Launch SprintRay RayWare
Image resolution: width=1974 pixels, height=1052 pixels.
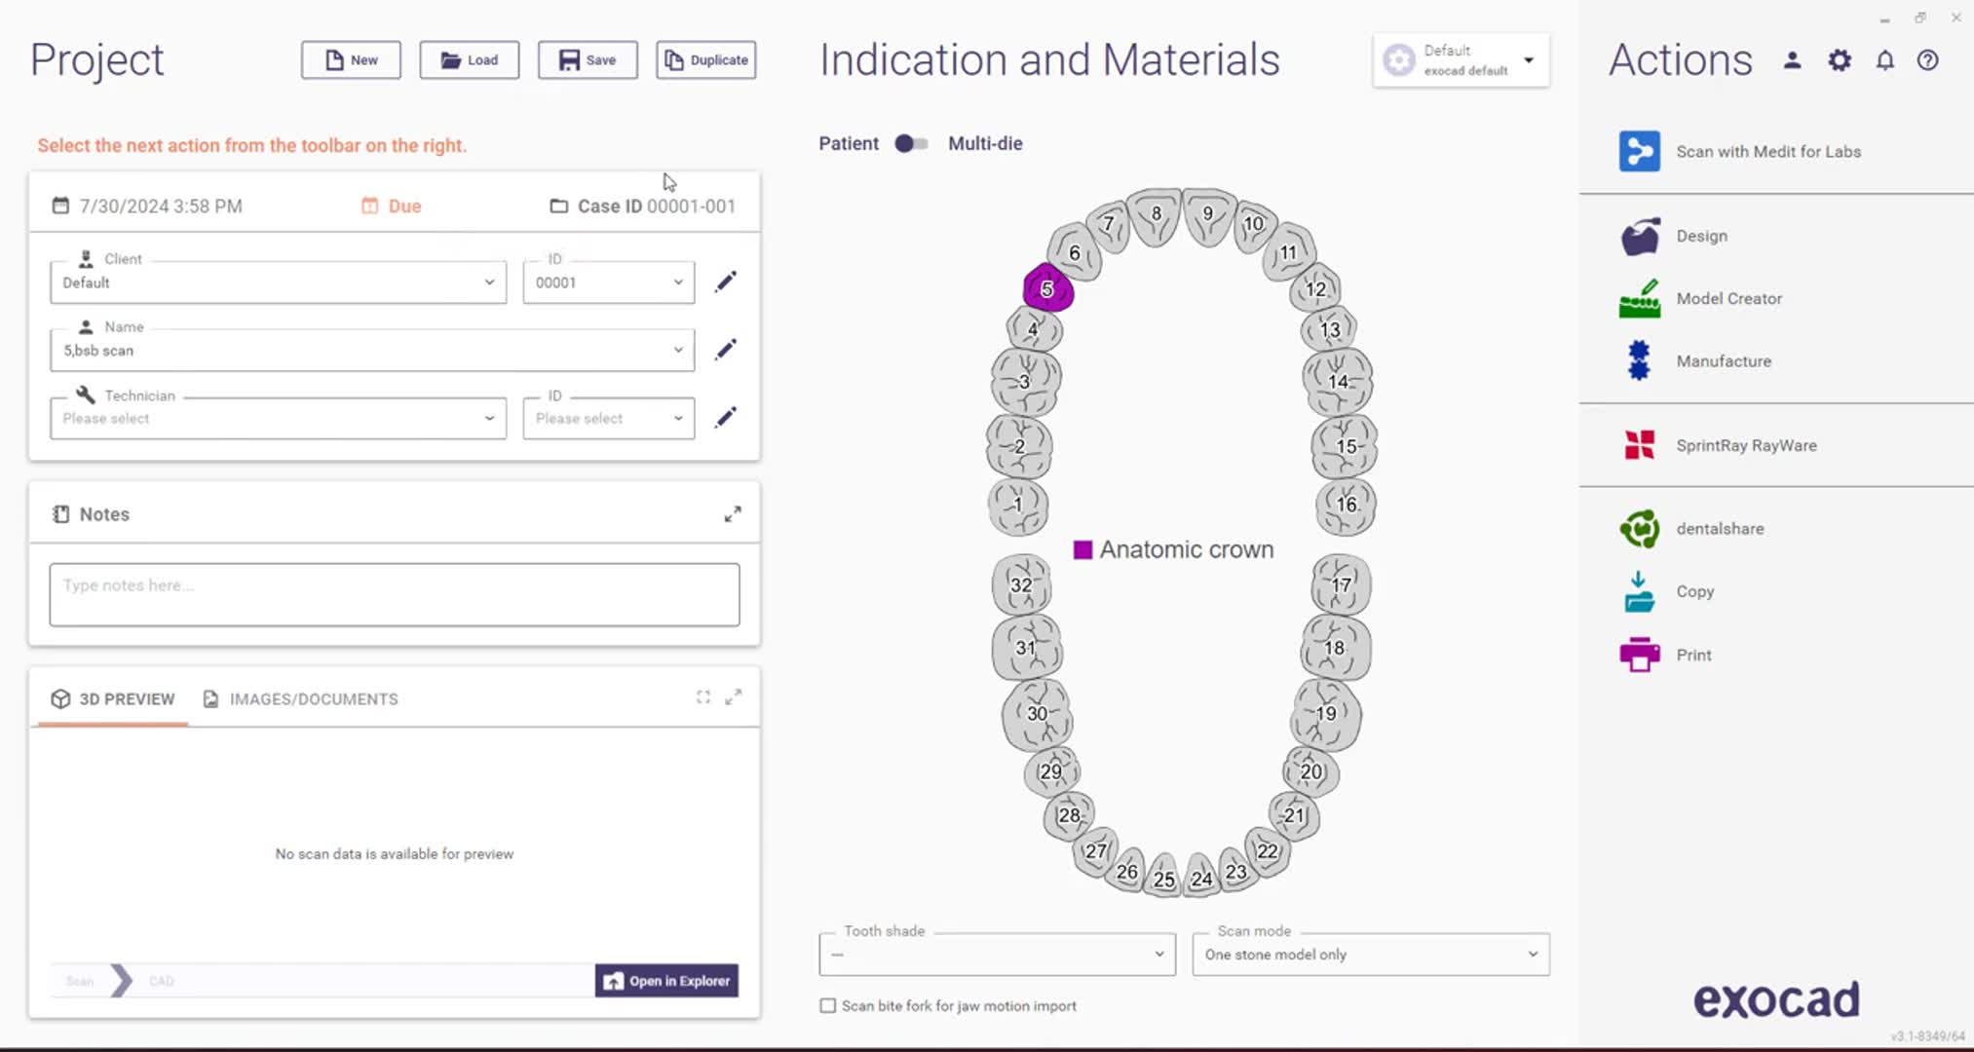click(x=1719, y=445)
